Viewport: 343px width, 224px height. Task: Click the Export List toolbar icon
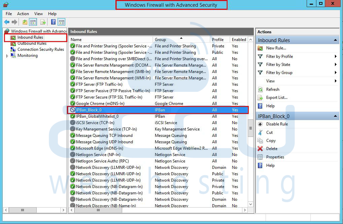(x=43, y=22)
